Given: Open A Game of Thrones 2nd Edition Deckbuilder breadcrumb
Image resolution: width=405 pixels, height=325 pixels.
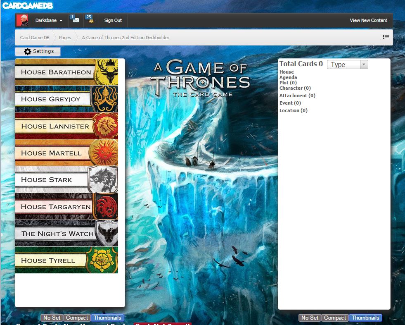Looking at the screenshot, I should [x=126, y=38].
